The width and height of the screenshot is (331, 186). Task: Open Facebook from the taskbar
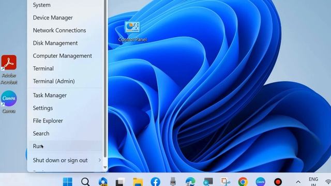point(155,181)
